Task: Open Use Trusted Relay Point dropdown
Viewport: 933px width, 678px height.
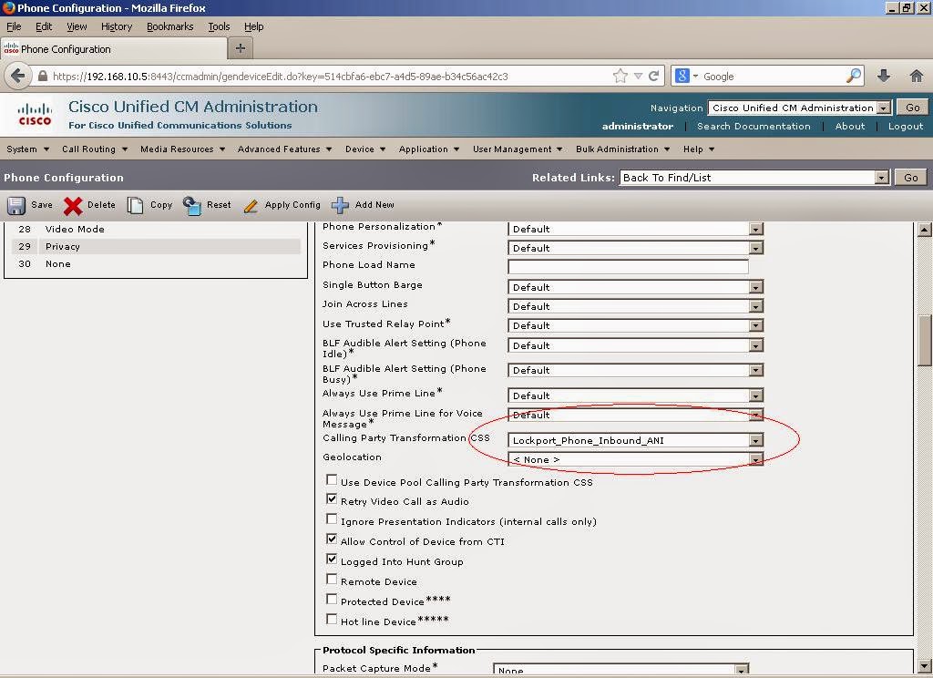Action: 635,325
